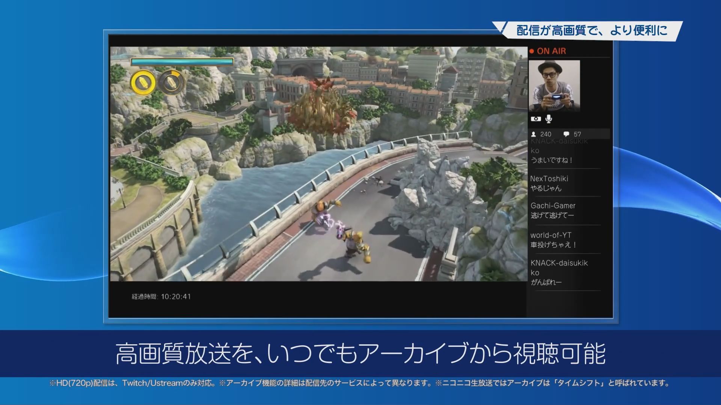Viewport: 721px width, 405px height.
Task: Select the dimmed second crystal ability icon
Action: pyautogui.click(x=171, y=82)
